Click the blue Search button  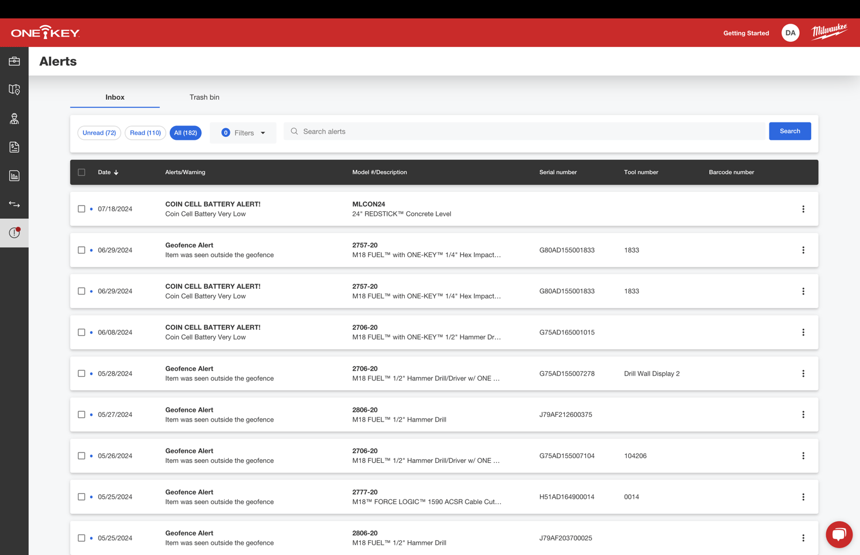(x=789, y=131)
